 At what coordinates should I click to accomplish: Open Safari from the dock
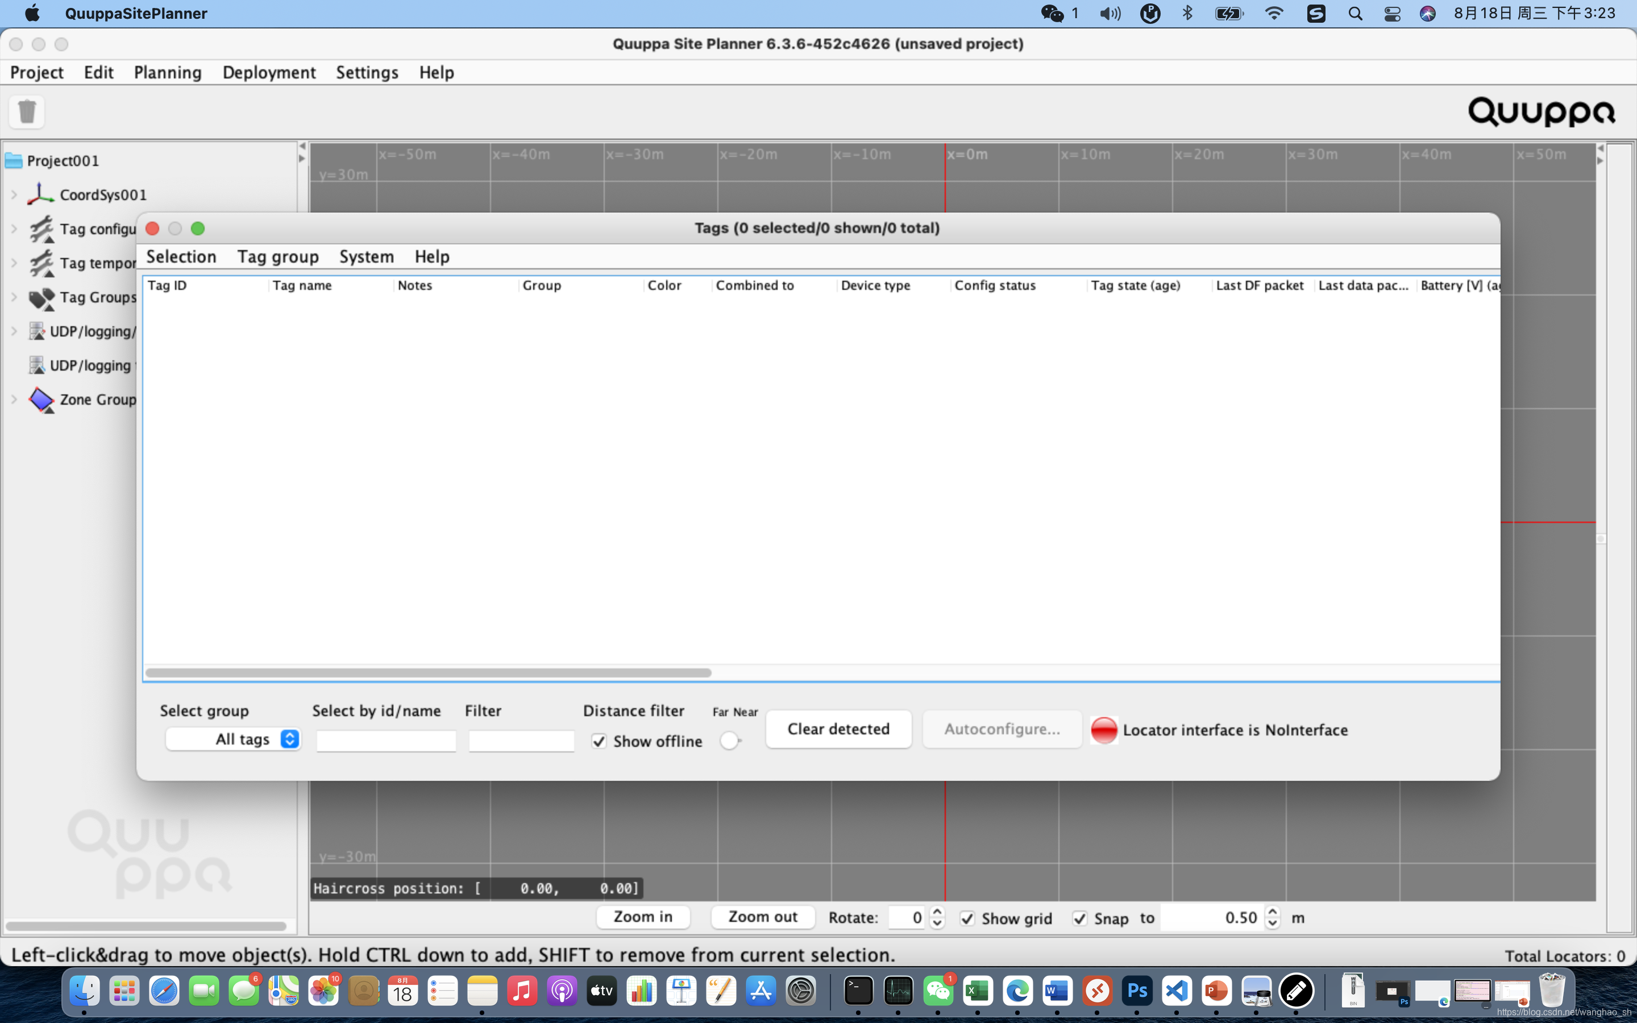click(164, 992)
